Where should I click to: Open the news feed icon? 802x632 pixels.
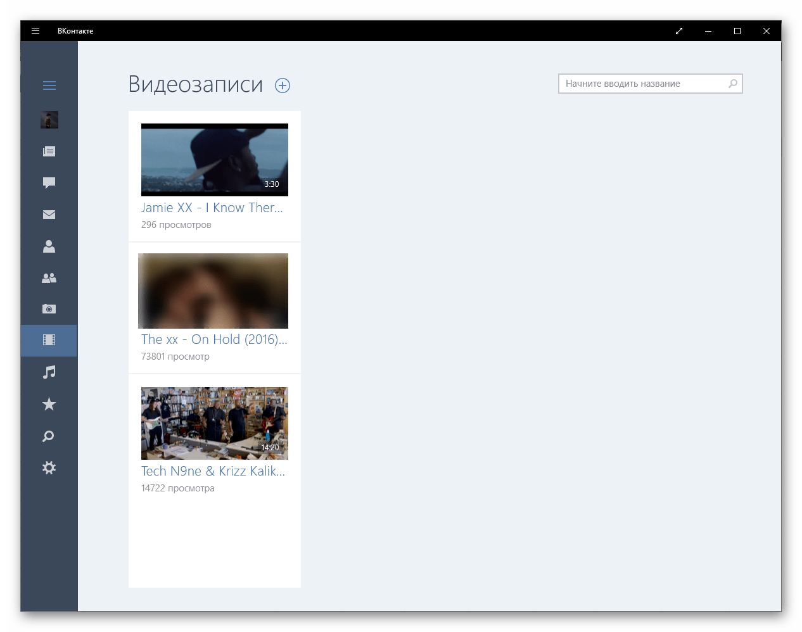point(49,151)
